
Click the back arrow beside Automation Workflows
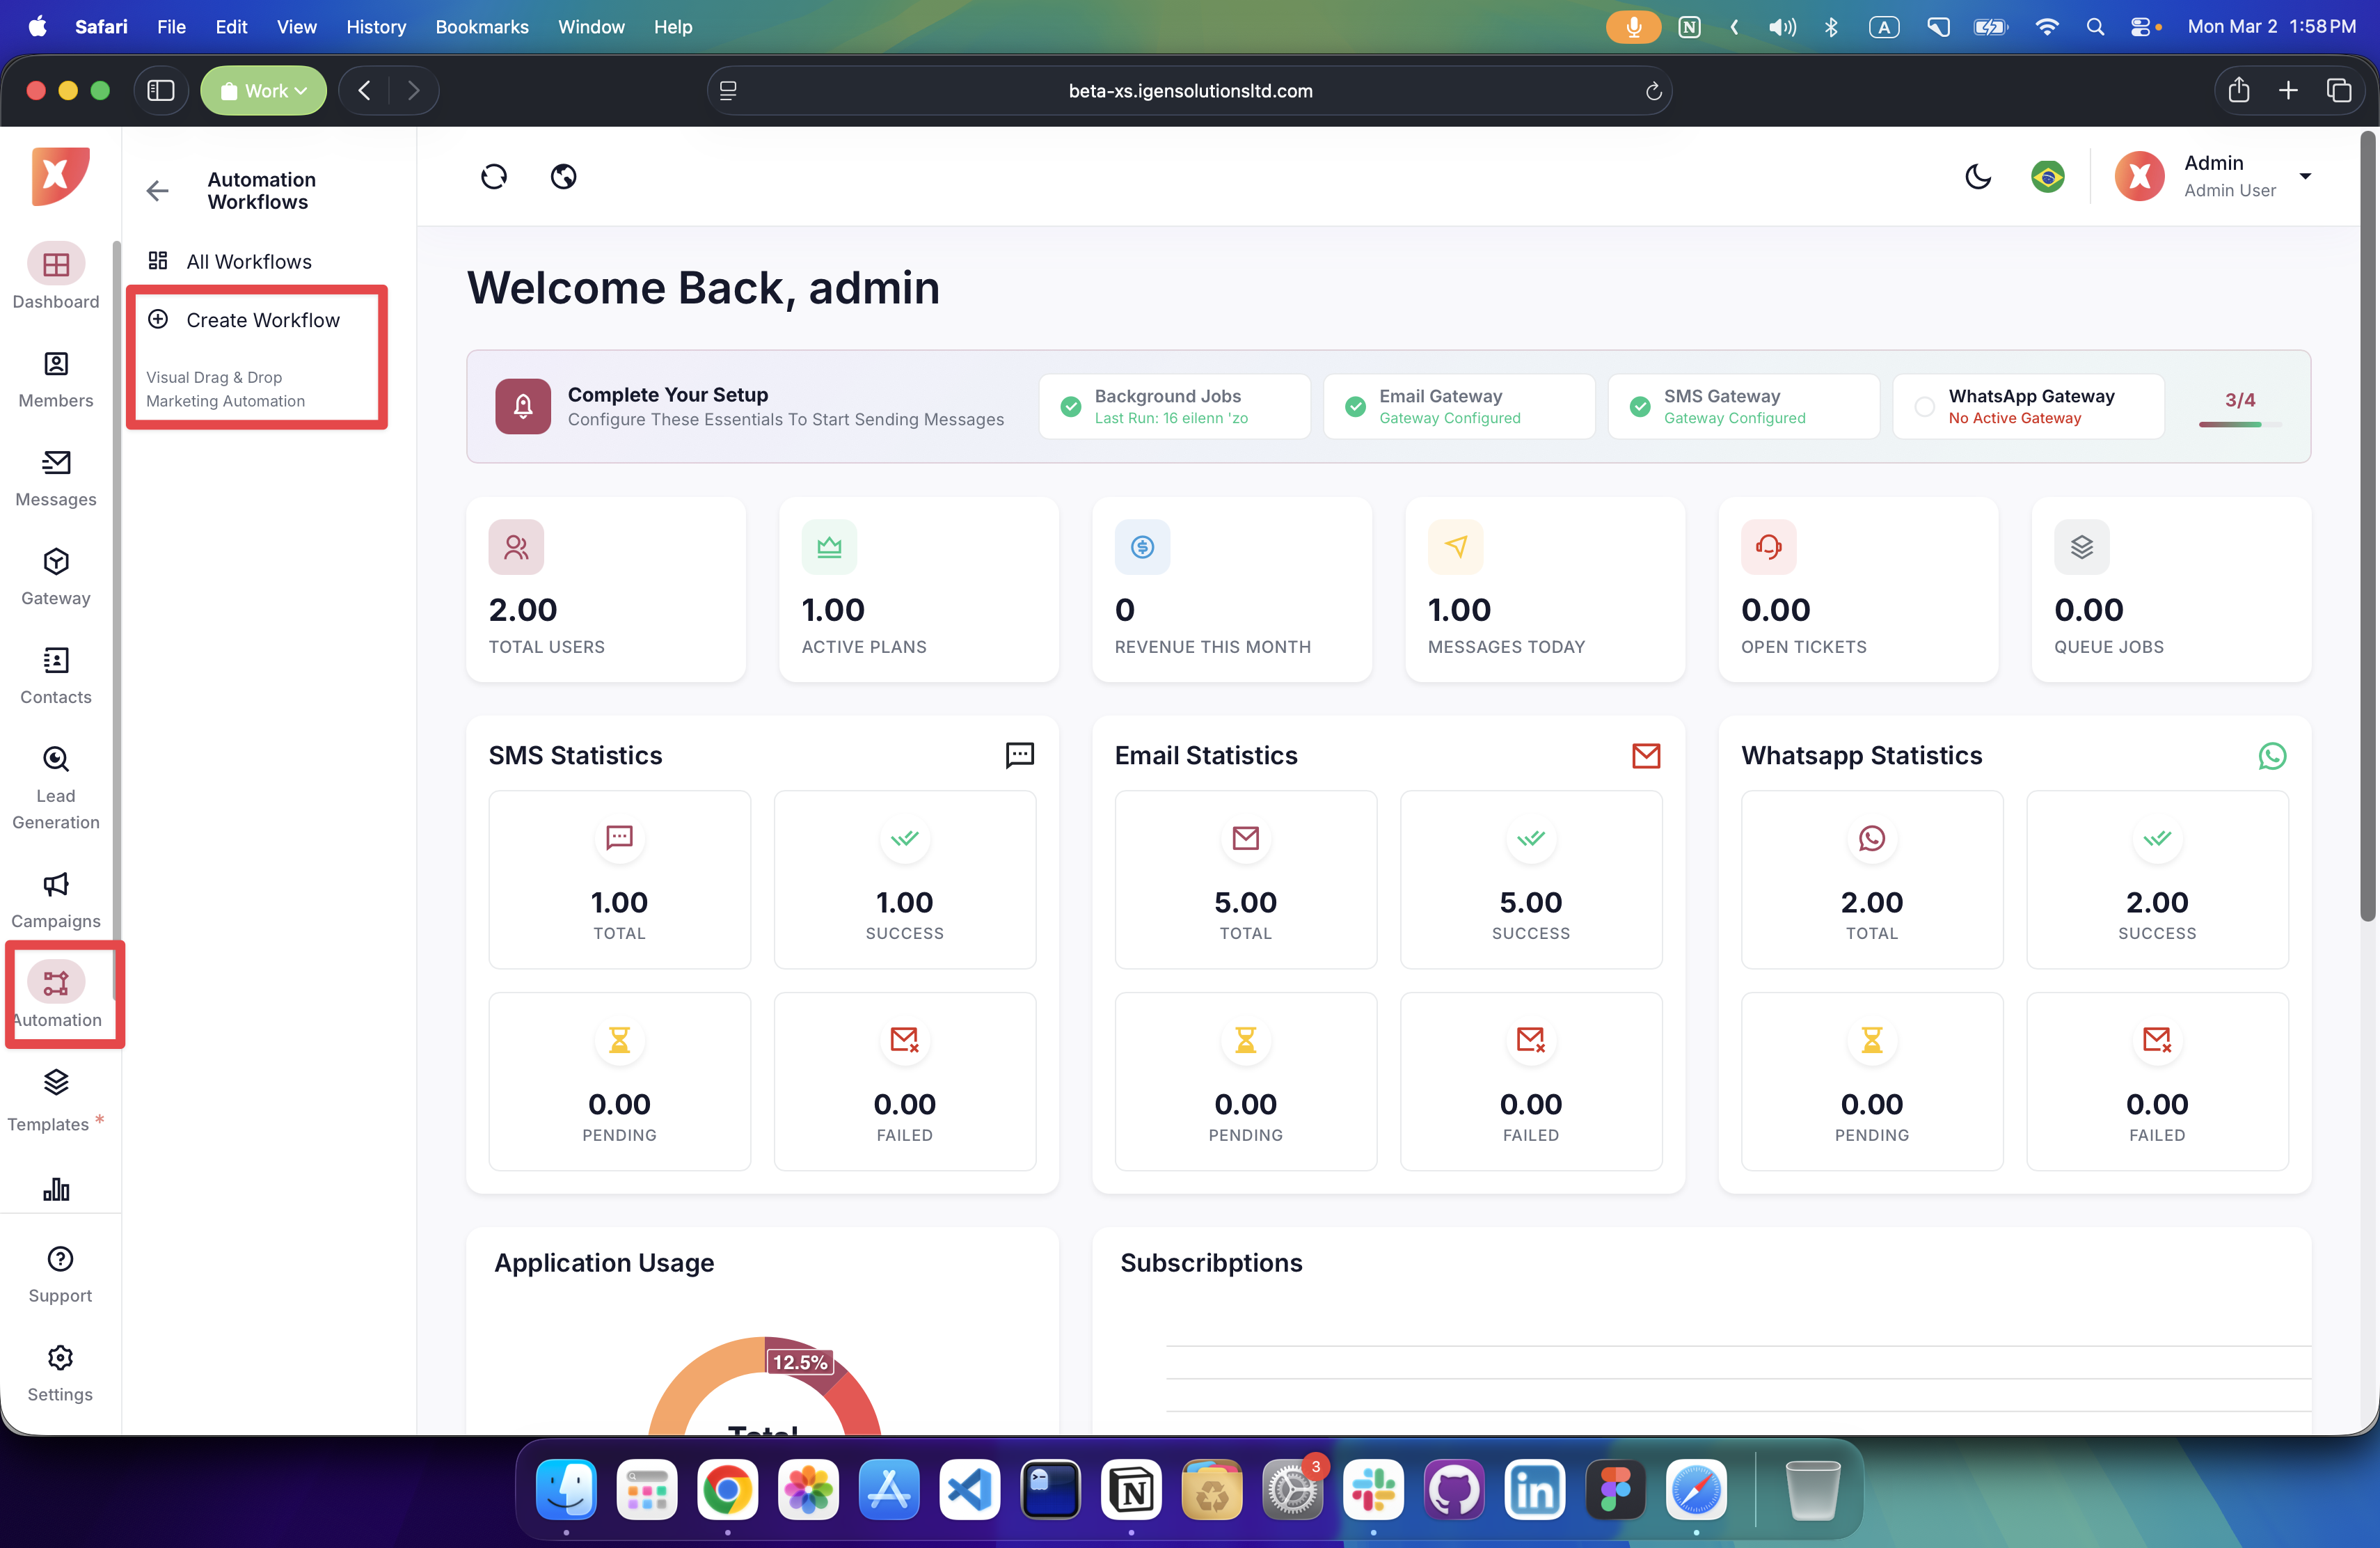point(157,191)
